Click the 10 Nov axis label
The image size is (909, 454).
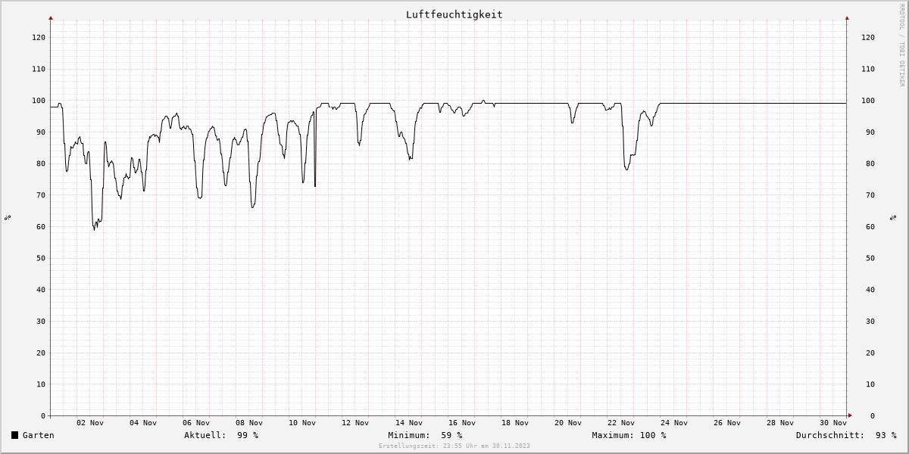click(303, 423)
